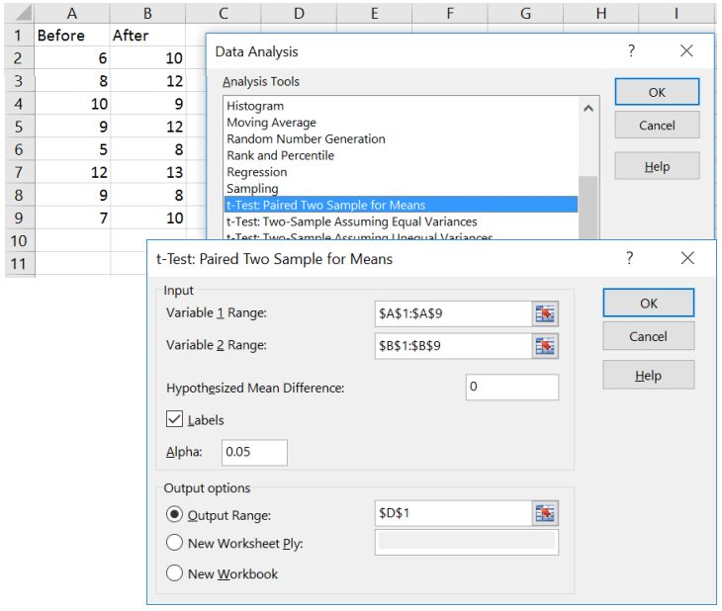
Task: Select column F header
Action: pyautogui.click(x=450, y=14)
